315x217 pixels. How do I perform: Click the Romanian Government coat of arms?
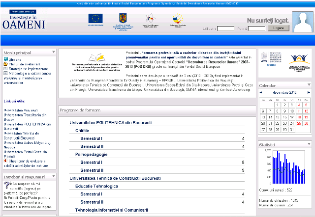(123, 18)
